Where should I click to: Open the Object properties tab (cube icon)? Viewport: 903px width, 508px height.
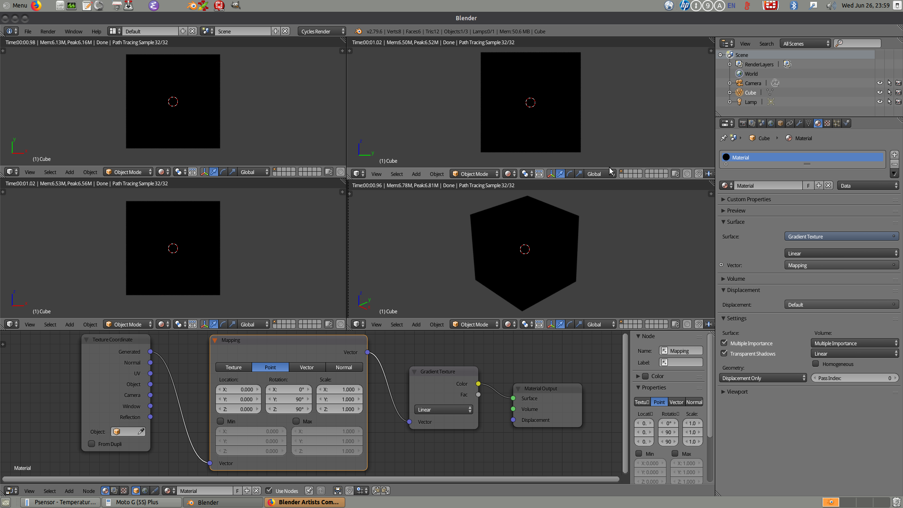pyautogui.click(x=780, y=123)
